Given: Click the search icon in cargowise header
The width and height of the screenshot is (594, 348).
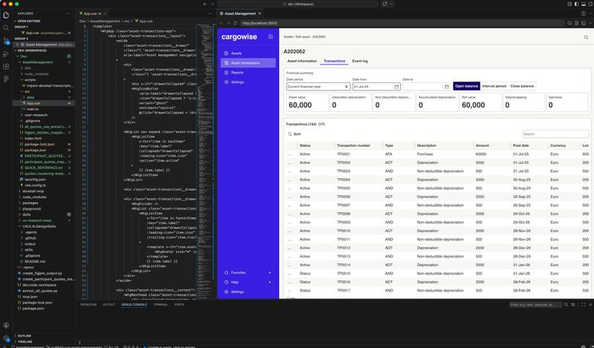Looking at the screenshot, I should click(x=586, y=36).
